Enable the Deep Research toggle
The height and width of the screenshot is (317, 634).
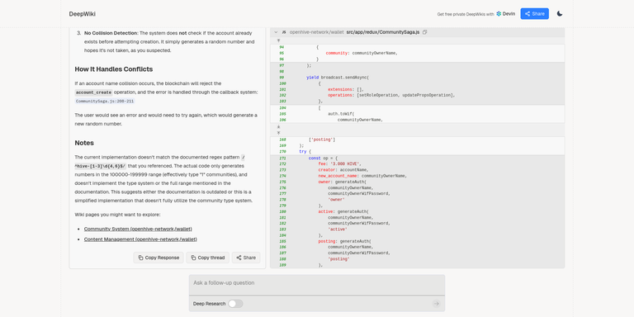235,304
